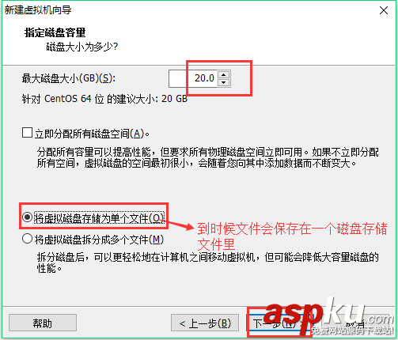Click the aspku.com watermark logo
The height and width of the screenshot is (340, 398).
point(328,315)
